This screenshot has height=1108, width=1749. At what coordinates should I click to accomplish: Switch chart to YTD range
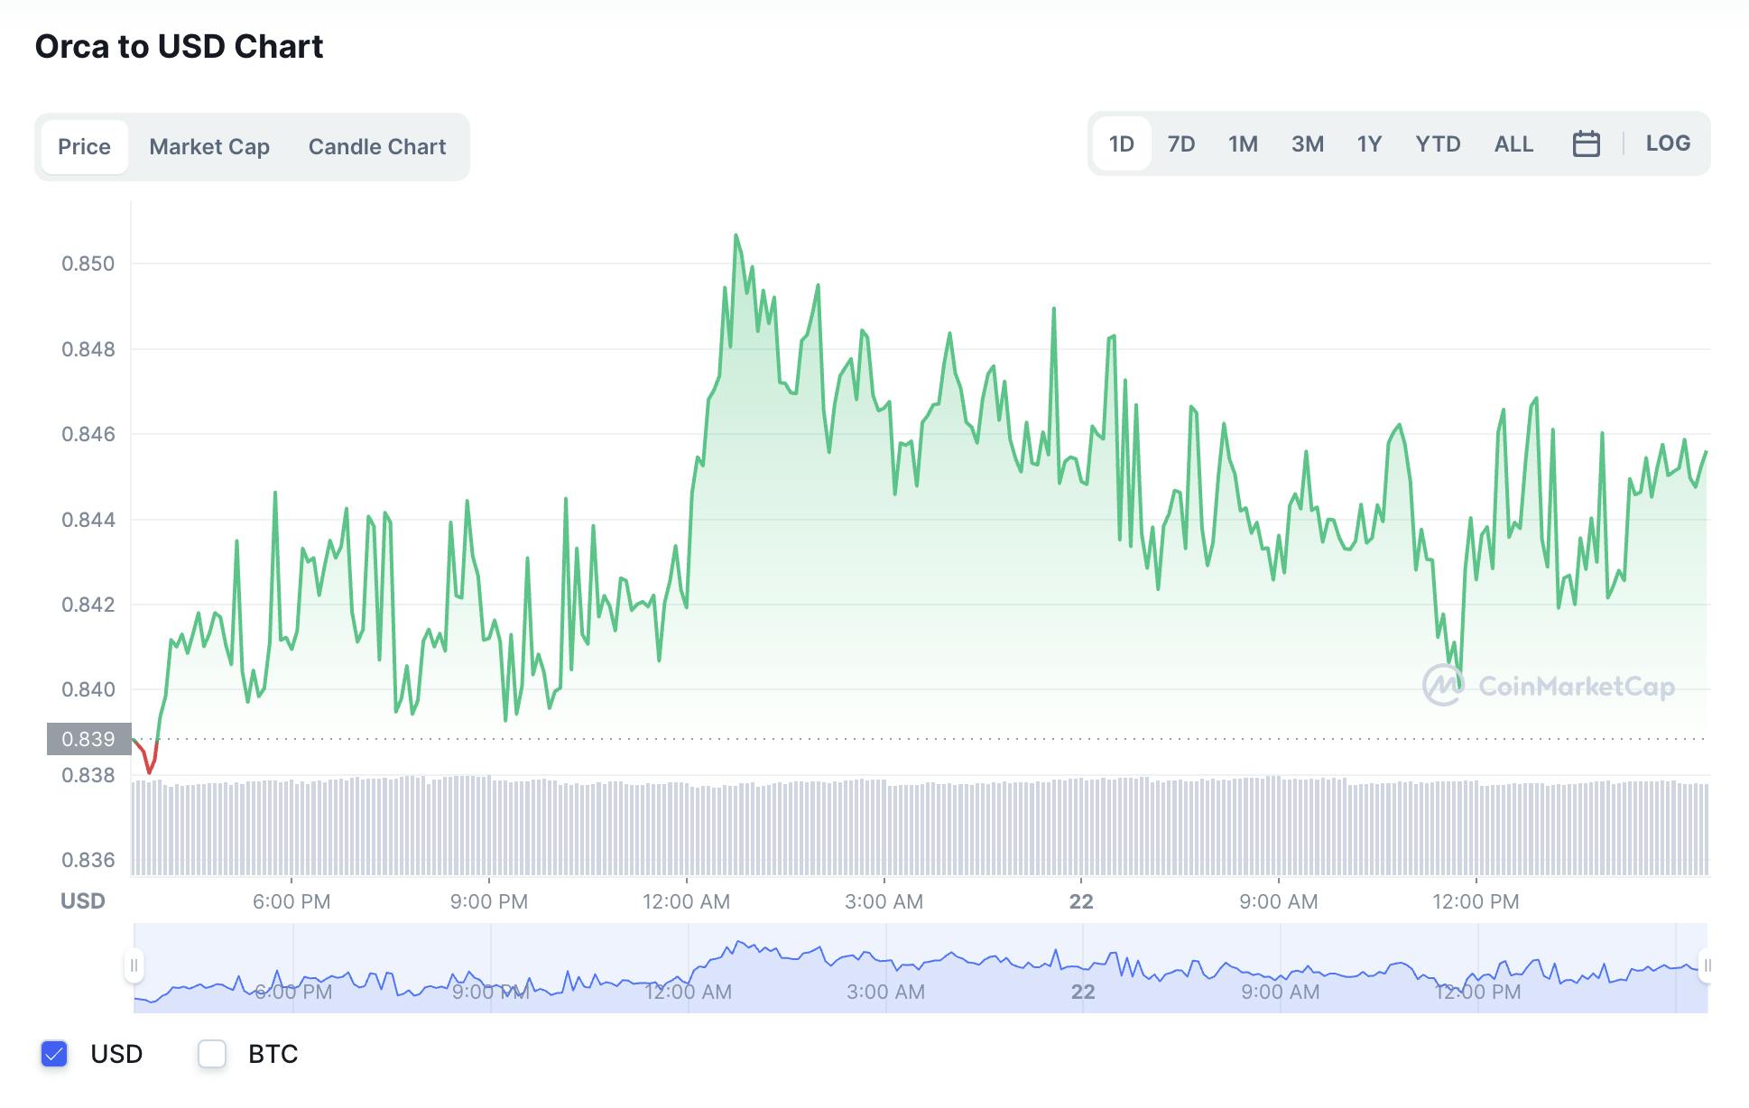tap(1438, 143)
